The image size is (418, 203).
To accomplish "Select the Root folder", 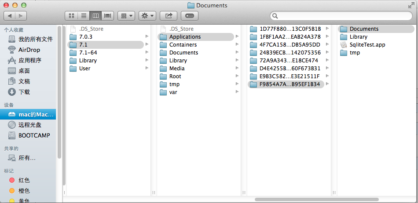I will [197, 76].
